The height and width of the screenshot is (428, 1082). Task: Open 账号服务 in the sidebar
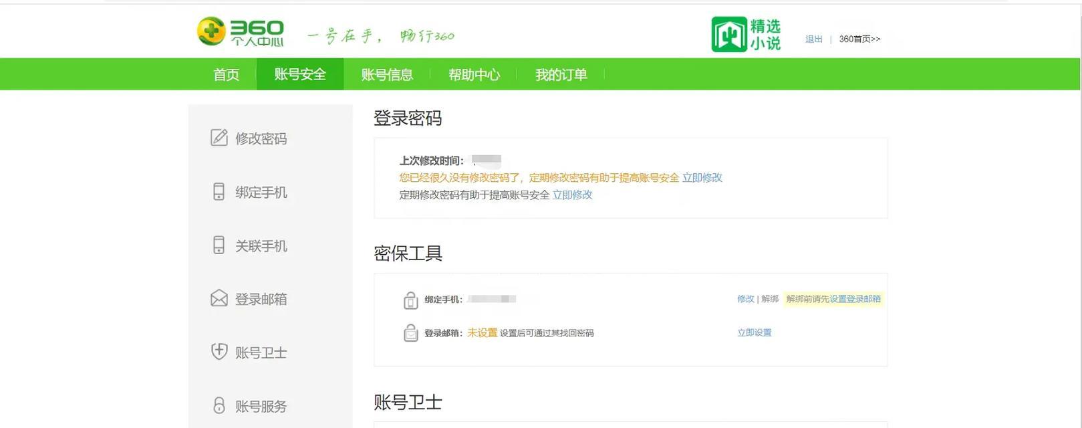pyautogui.click(x=261, y=406)
